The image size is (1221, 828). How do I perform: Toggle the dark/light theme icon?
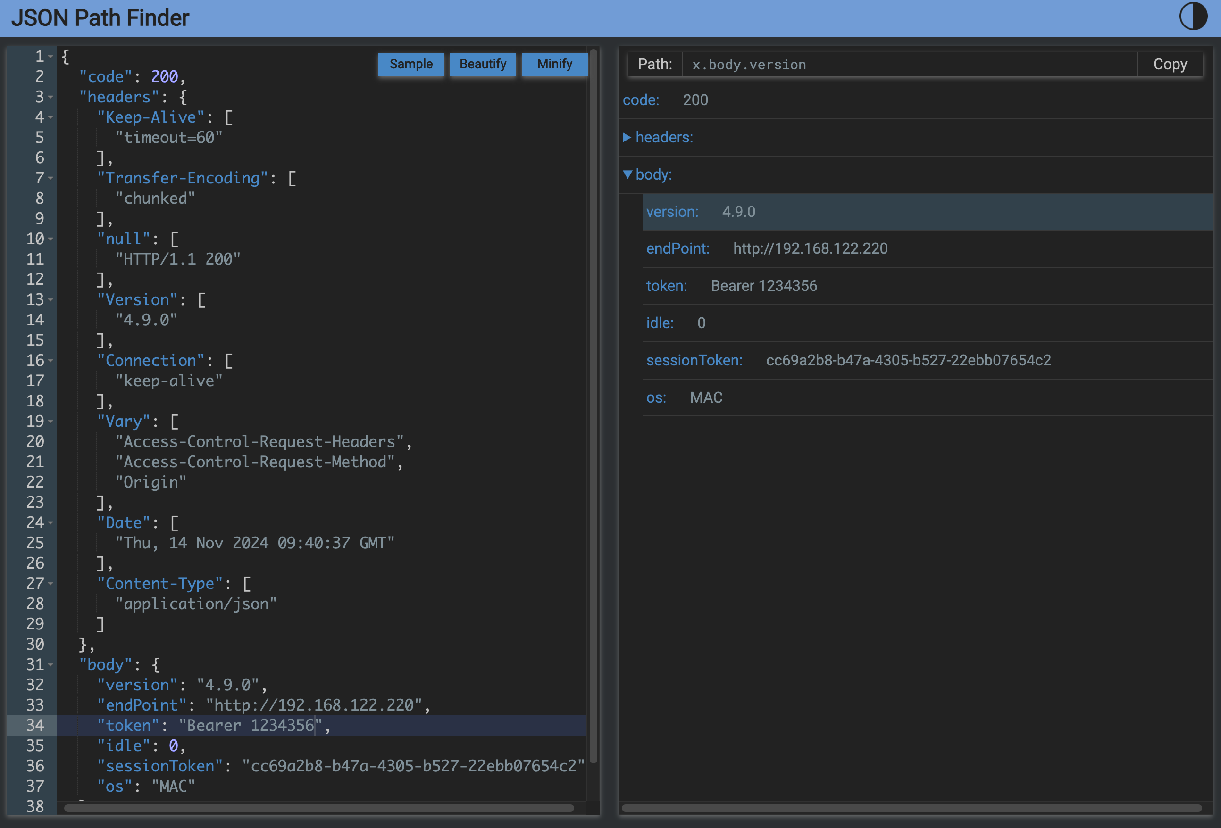(1193, 17)
